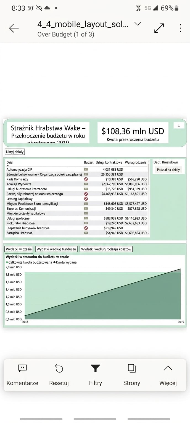Select the Ulepszenia budynków hrabstwa row
Viewport: 190px width, 423px height.
click(x=76, y=228)
